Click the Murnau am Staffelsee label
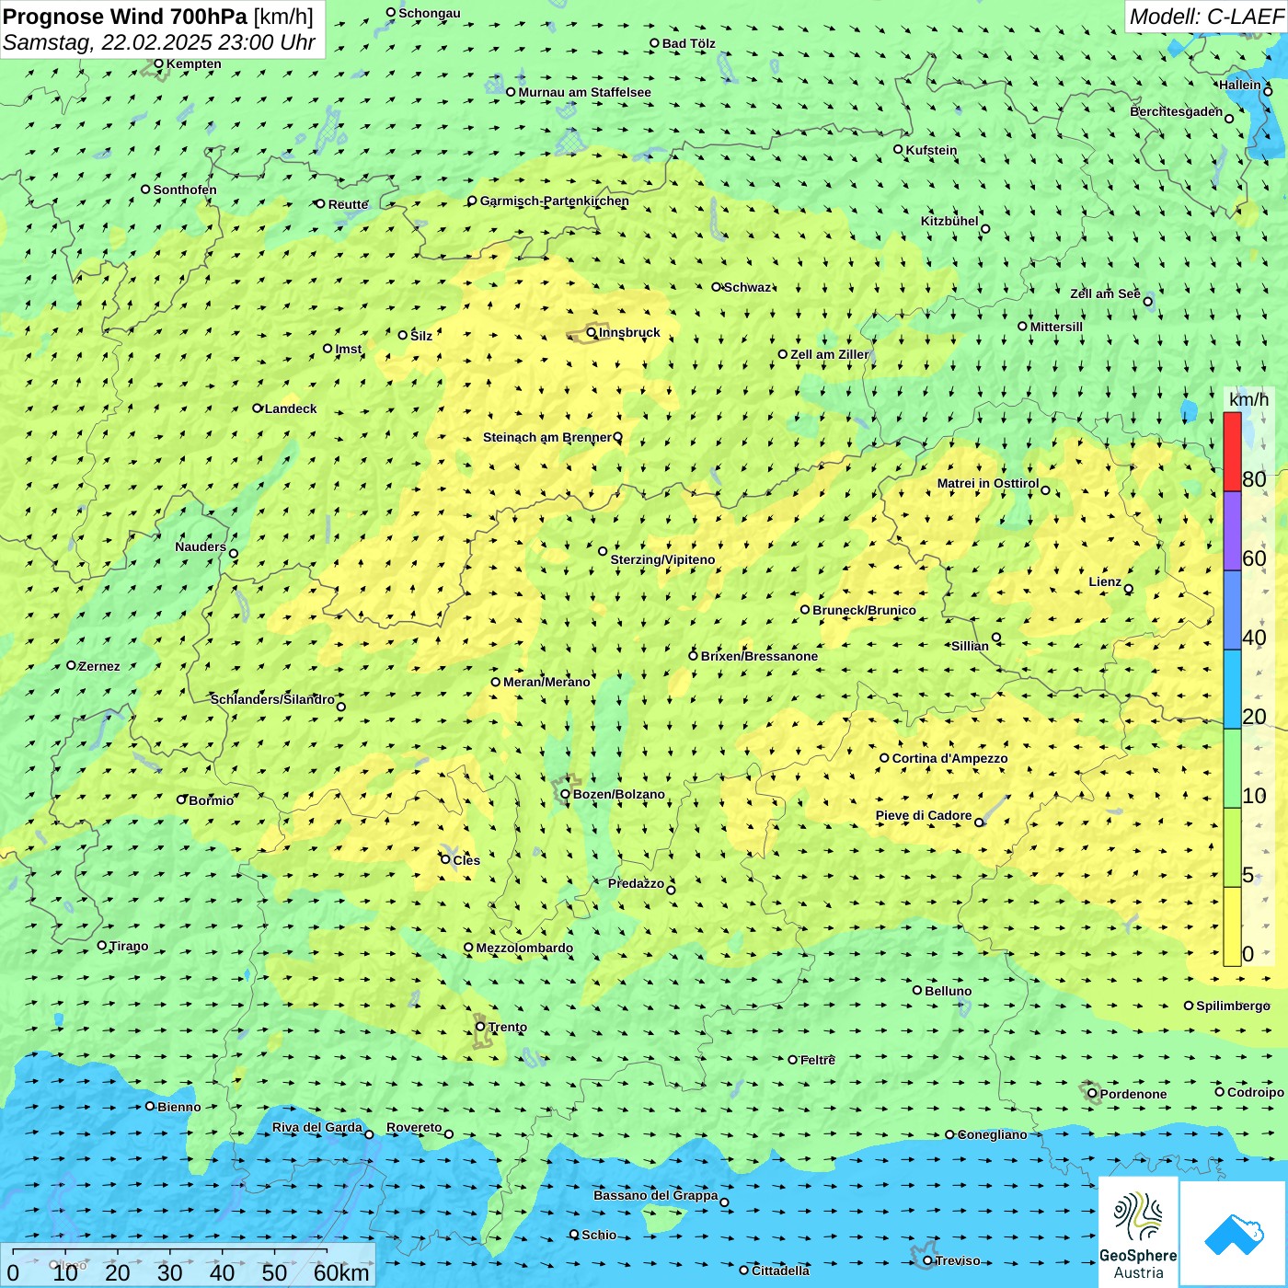The image size is (1288, 1288). (584, 92)
